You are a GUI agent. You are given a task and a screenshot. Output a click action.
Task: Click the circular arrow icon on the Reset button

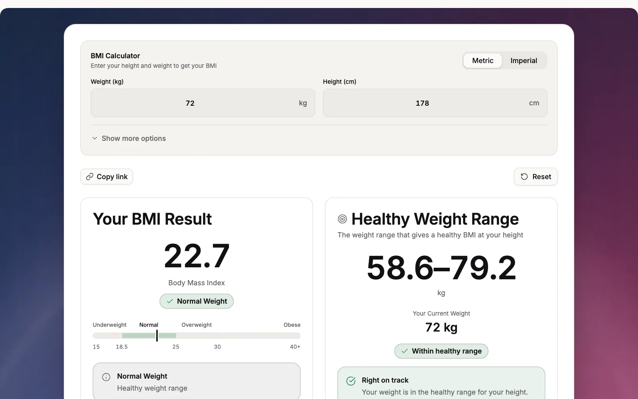(x=524, y=177)
